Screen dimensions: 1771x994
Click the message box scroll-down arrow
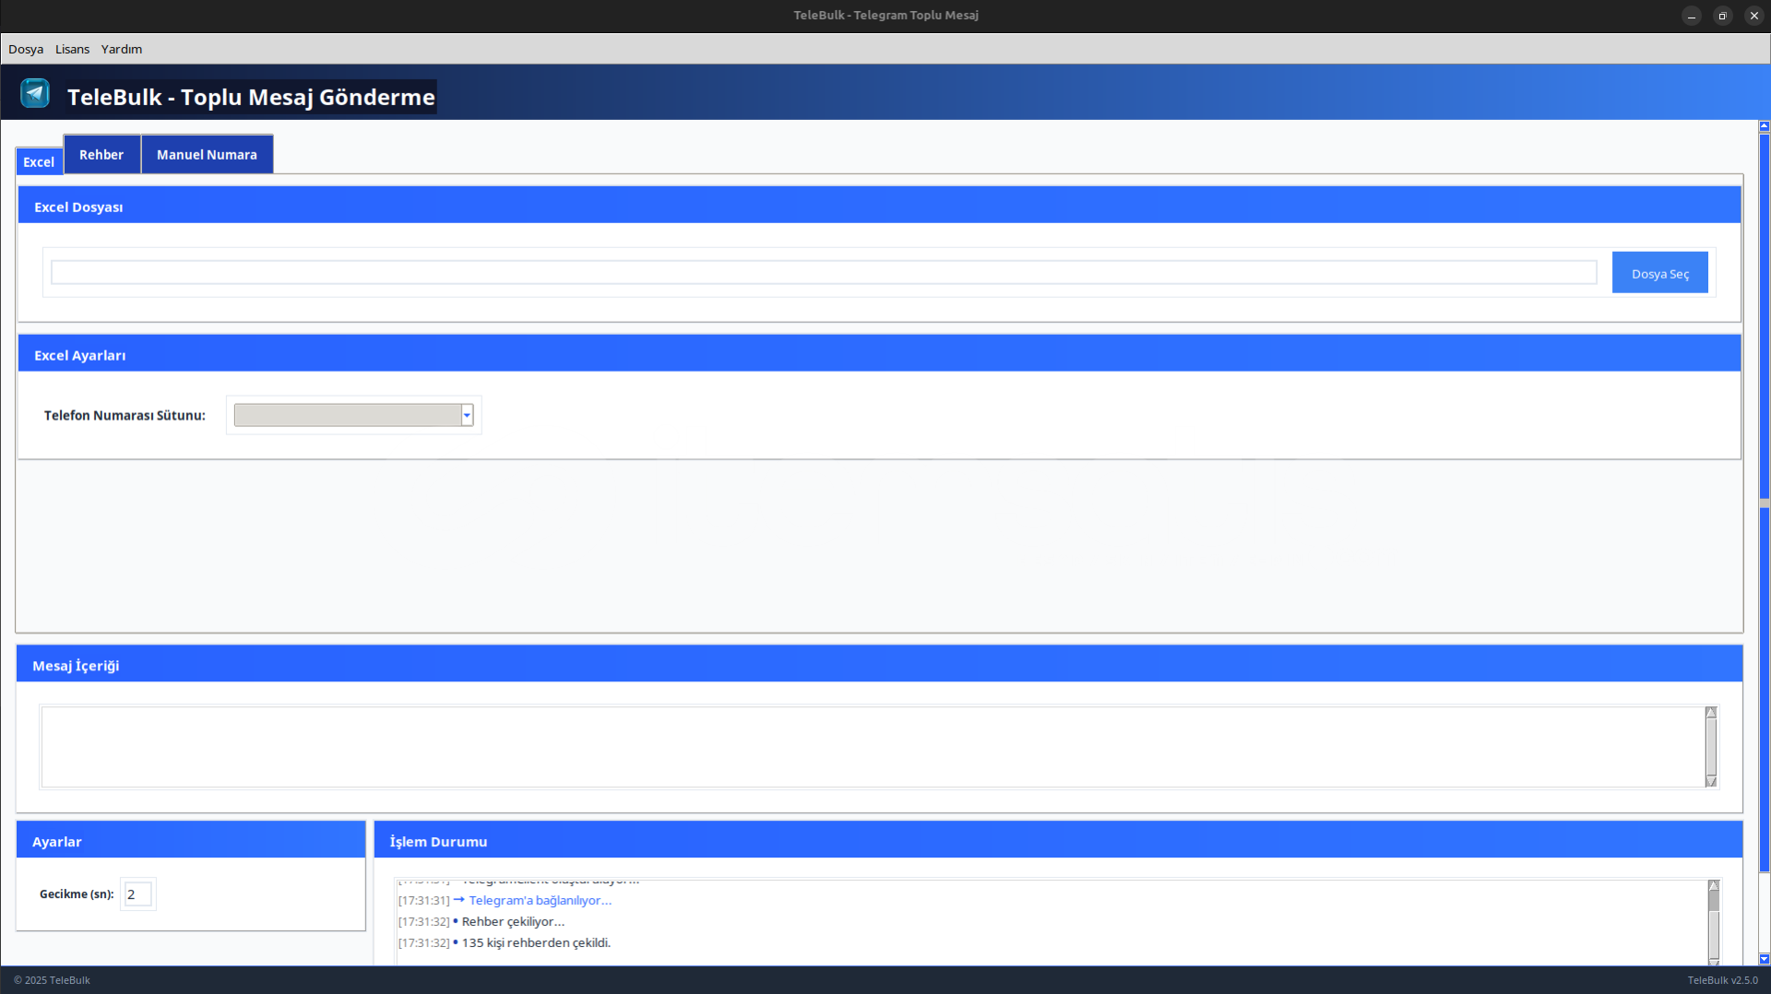point(1711,782)
